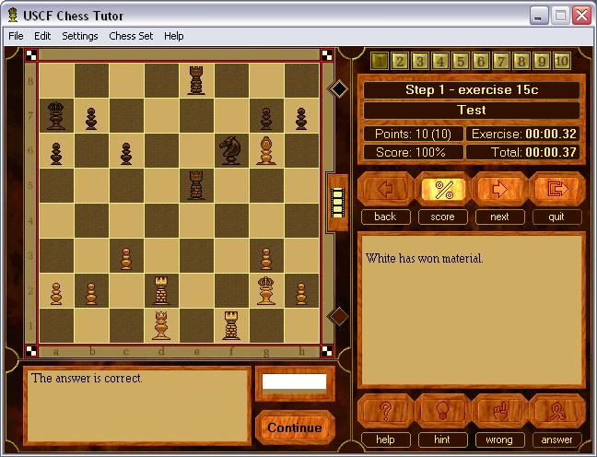
Task: Click the white rook on d2
Action: [x=162, y=289]
